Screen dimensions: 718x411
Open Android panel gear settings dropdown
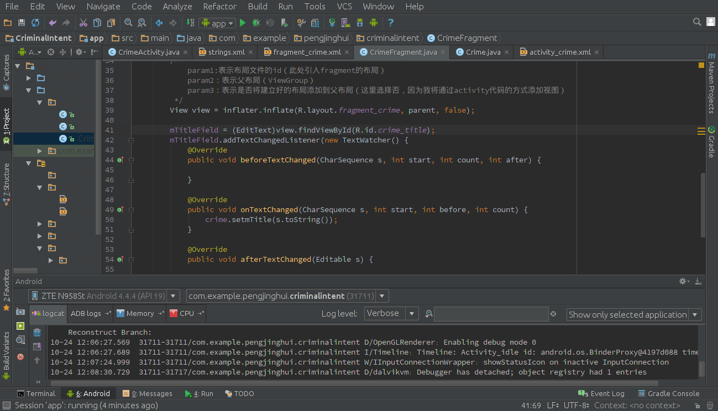684,281
